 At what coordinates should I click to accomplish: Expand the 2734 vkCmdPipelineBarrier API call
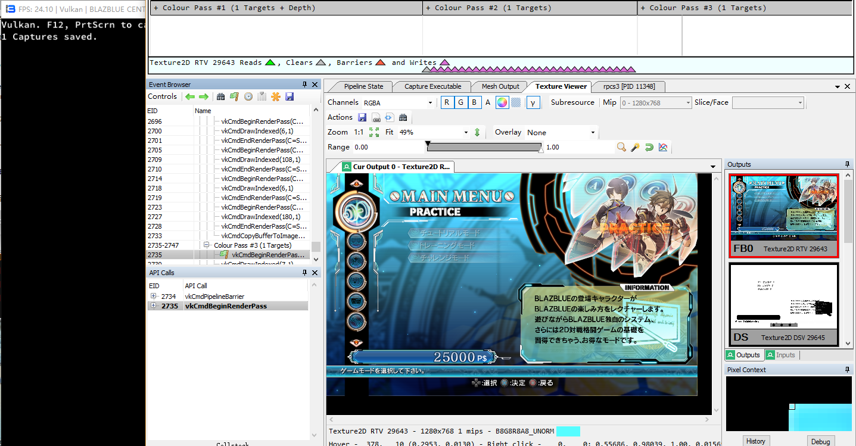(153, 297)
